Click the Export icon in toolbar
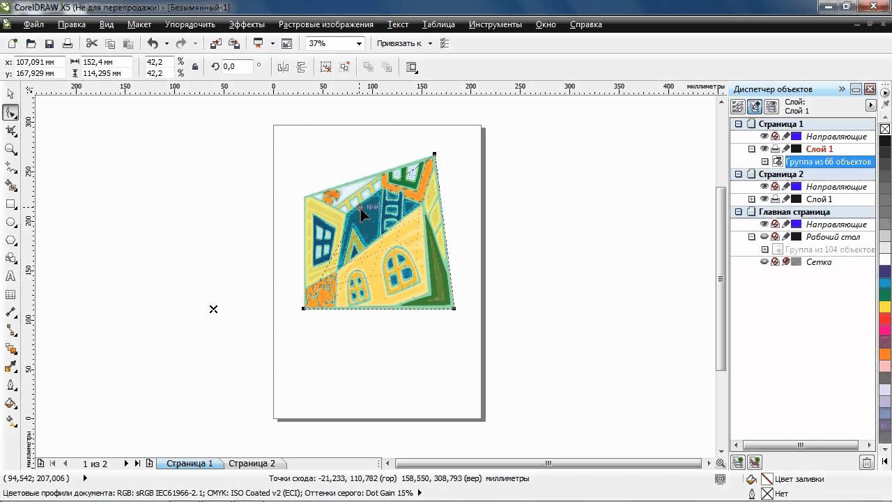 (234, 43)
